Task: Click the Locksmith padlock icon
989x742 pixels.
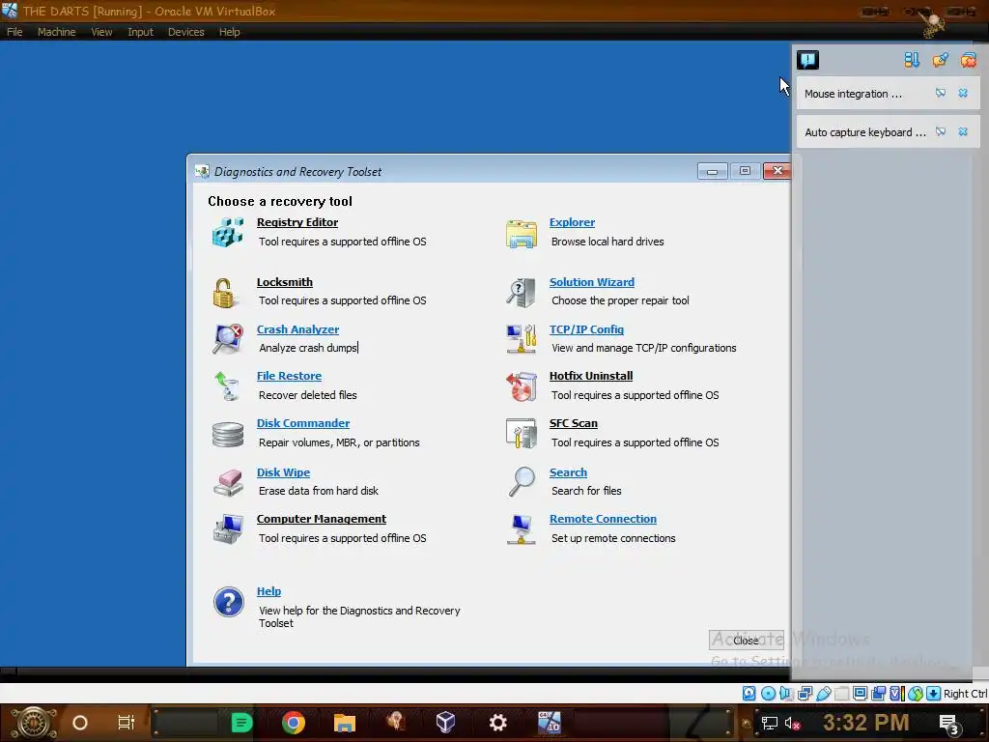Action: click(x=223, y=293)
